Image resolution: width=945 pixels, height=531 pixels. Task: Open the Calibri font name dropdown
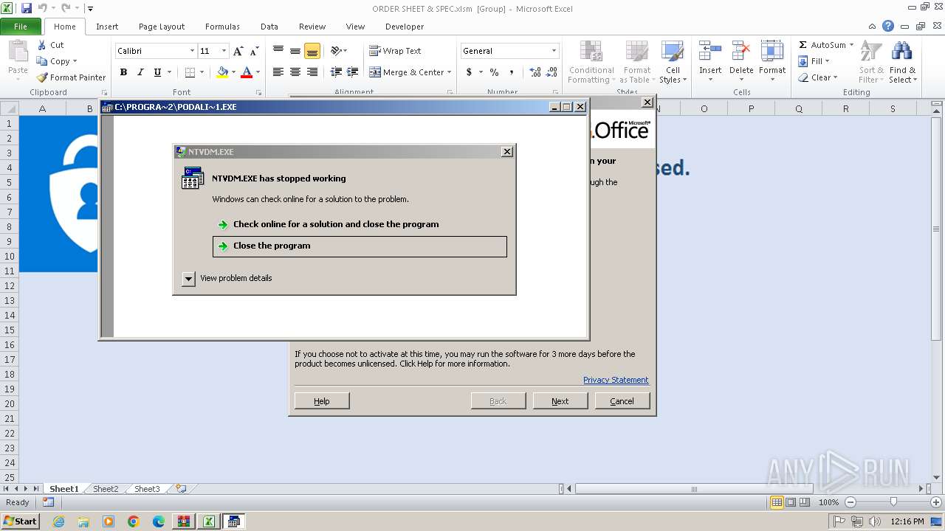coord(192,51)
